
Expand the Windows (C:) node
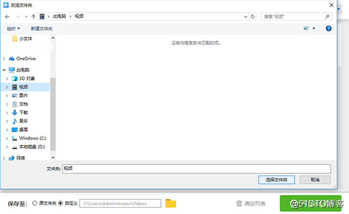click(7, 138)
